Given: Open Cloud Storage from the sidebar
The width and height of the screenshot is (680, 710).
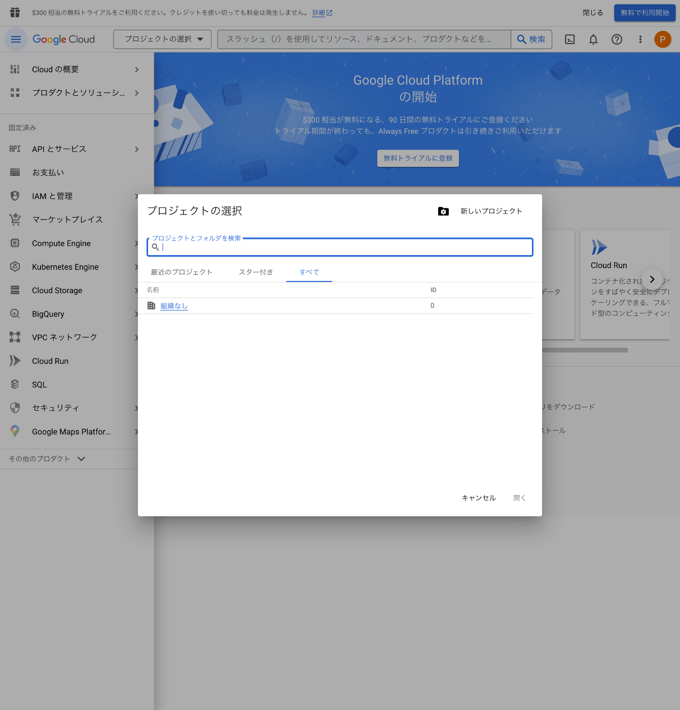Looking at the screenshot, I should pyautogui.click(x=57, y=291).
